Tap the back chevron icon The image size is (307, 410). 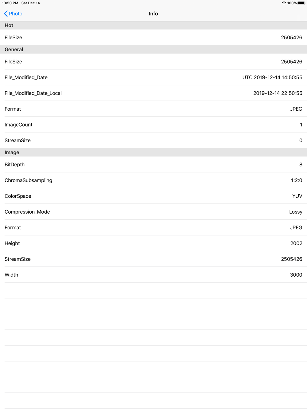click(6, 14)
